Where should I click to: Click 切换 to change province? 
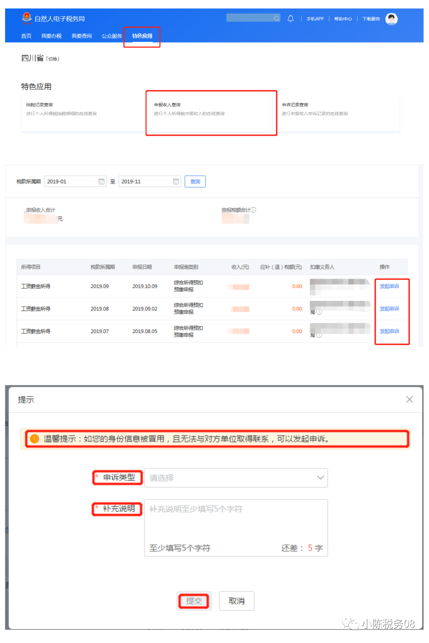[53, 59]
